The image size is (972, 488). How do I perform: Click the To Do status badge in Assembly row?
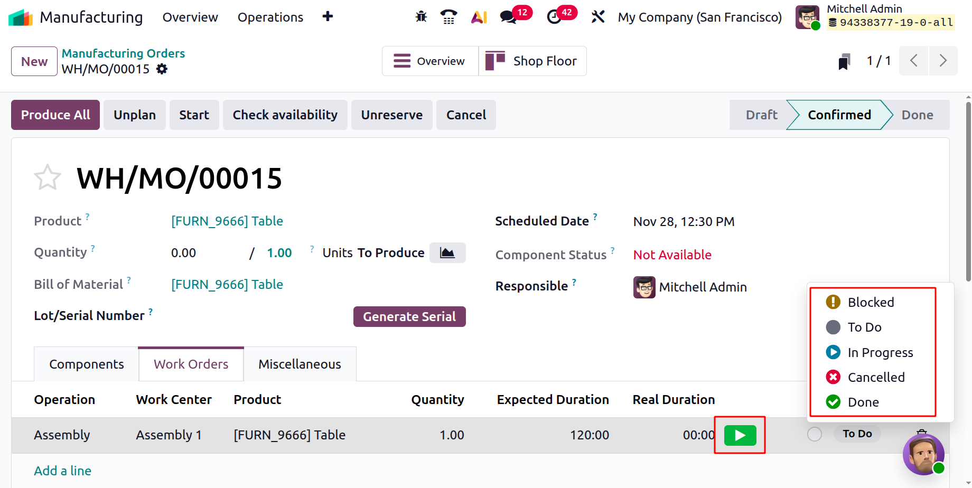coord(857,434)
